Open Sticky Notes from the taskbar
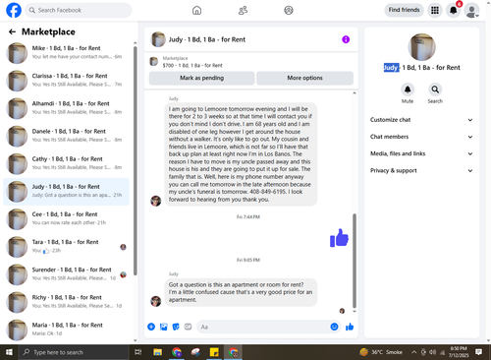Screen dimensions: 491x360 pos(214,352)
